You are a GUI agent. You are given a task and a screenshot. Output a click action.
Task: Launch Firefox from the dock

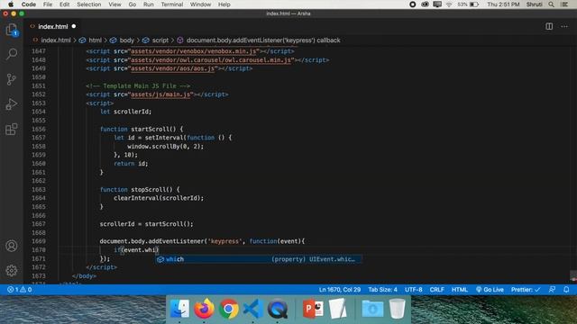pos(204,308)
